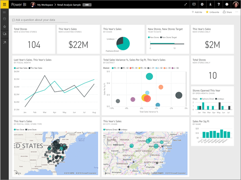This screenshot has width=241, height=180.
Task: Click Unfavorite to remove the star
Action: click(212, 12)
